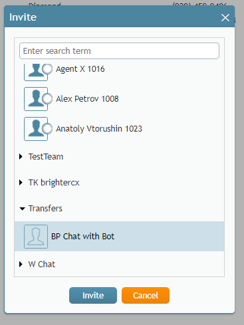The image size is (244, 325).
Task: Collapse the Transfers group arrow
Action: click(22, 209)
